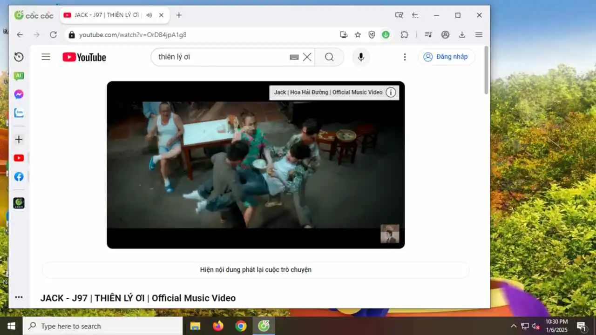This screenshot has width=596, height=335.
Task: Open YouTube settings three-dot menu
Action: [x=405, y=57]
